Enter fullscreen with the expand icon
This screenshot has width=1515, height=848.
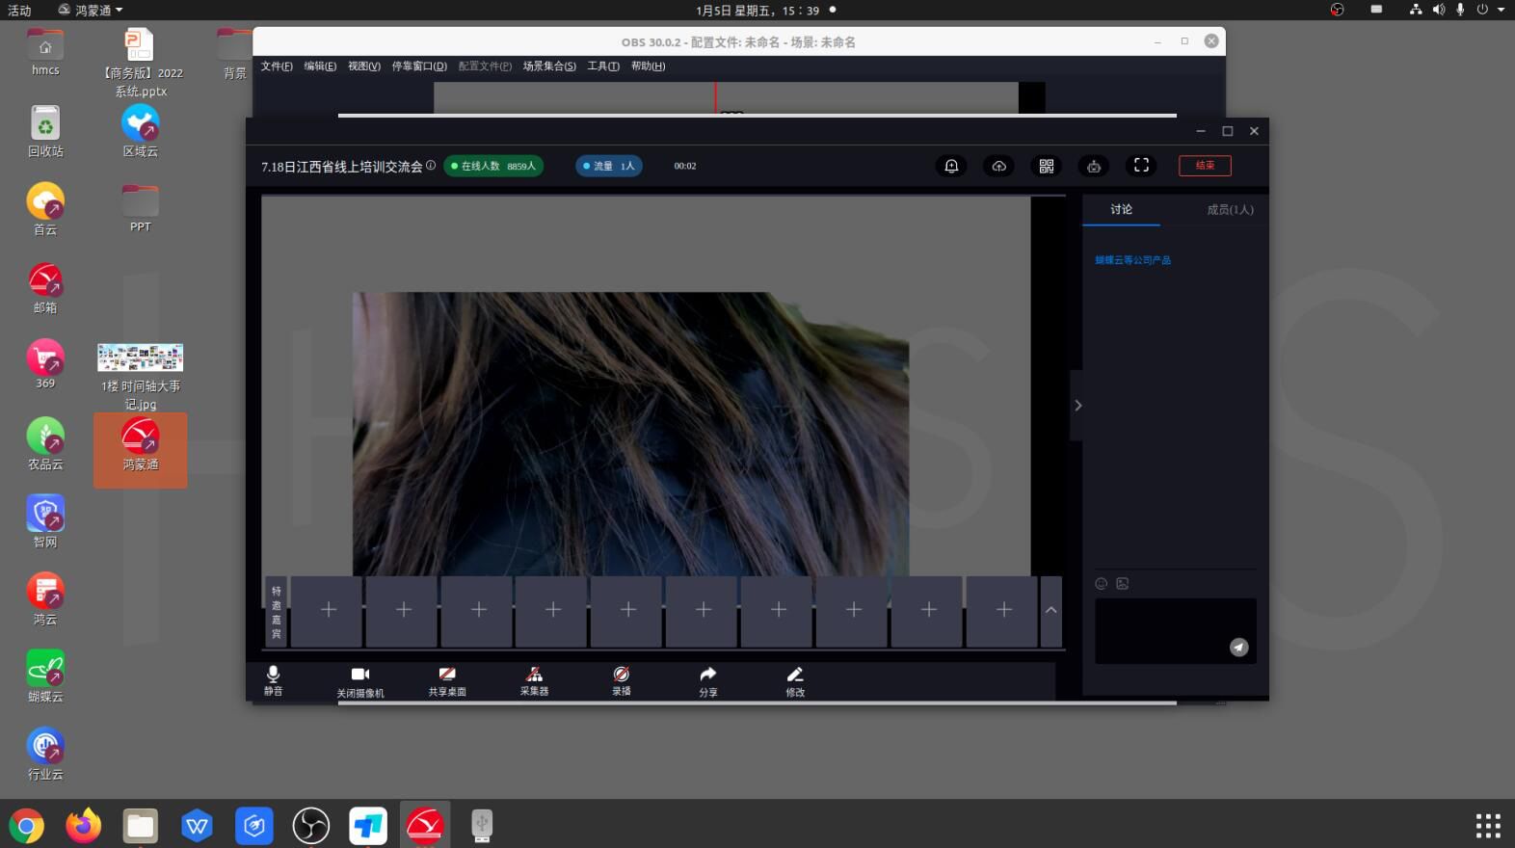1141,166
